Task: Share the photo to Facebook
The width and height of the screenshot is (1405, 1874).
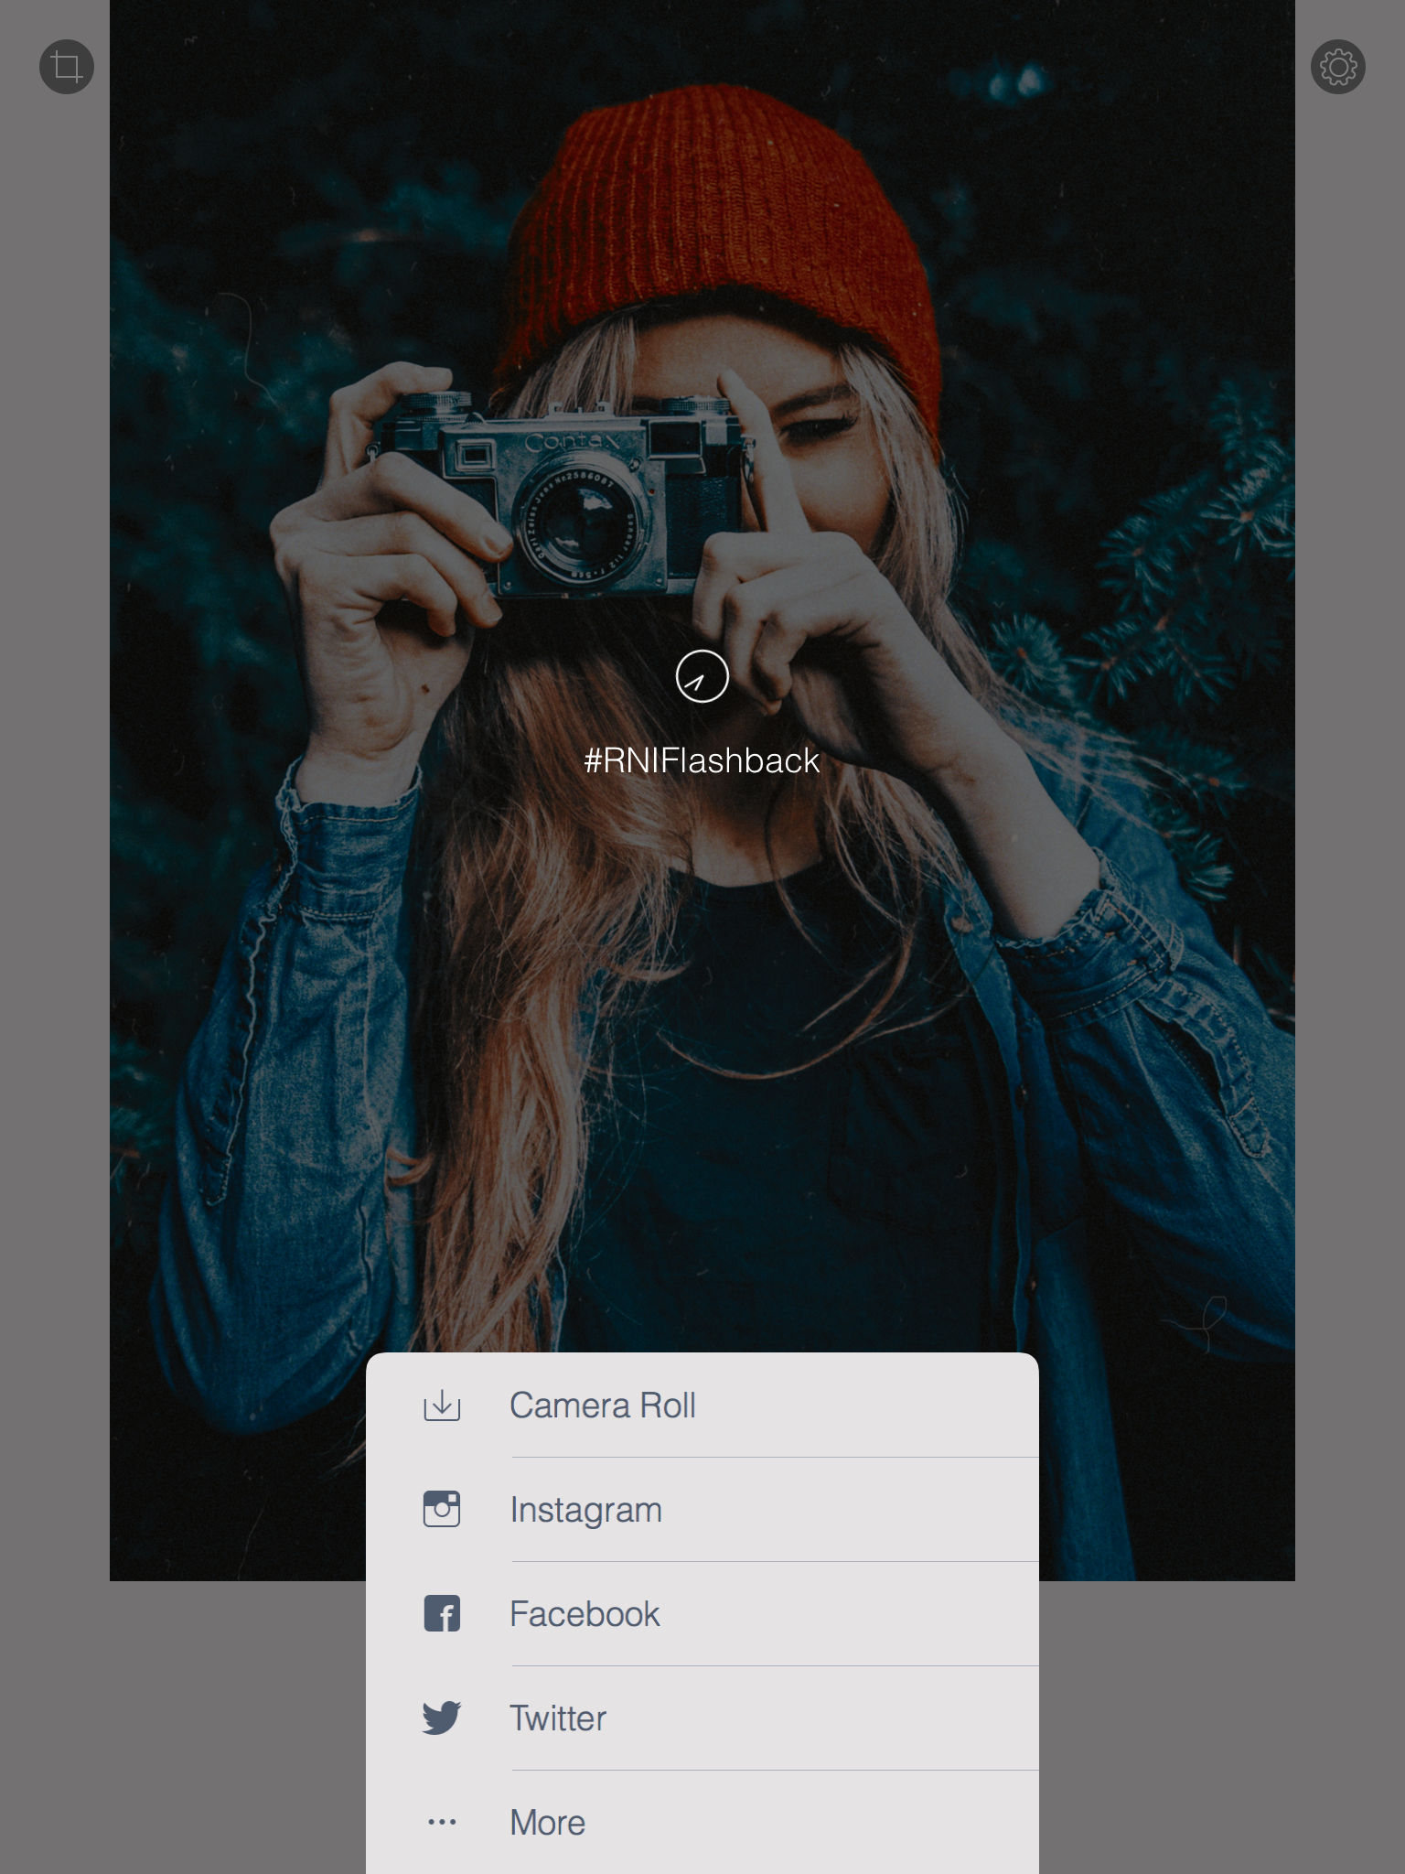Action: [x=702, y=1614]
